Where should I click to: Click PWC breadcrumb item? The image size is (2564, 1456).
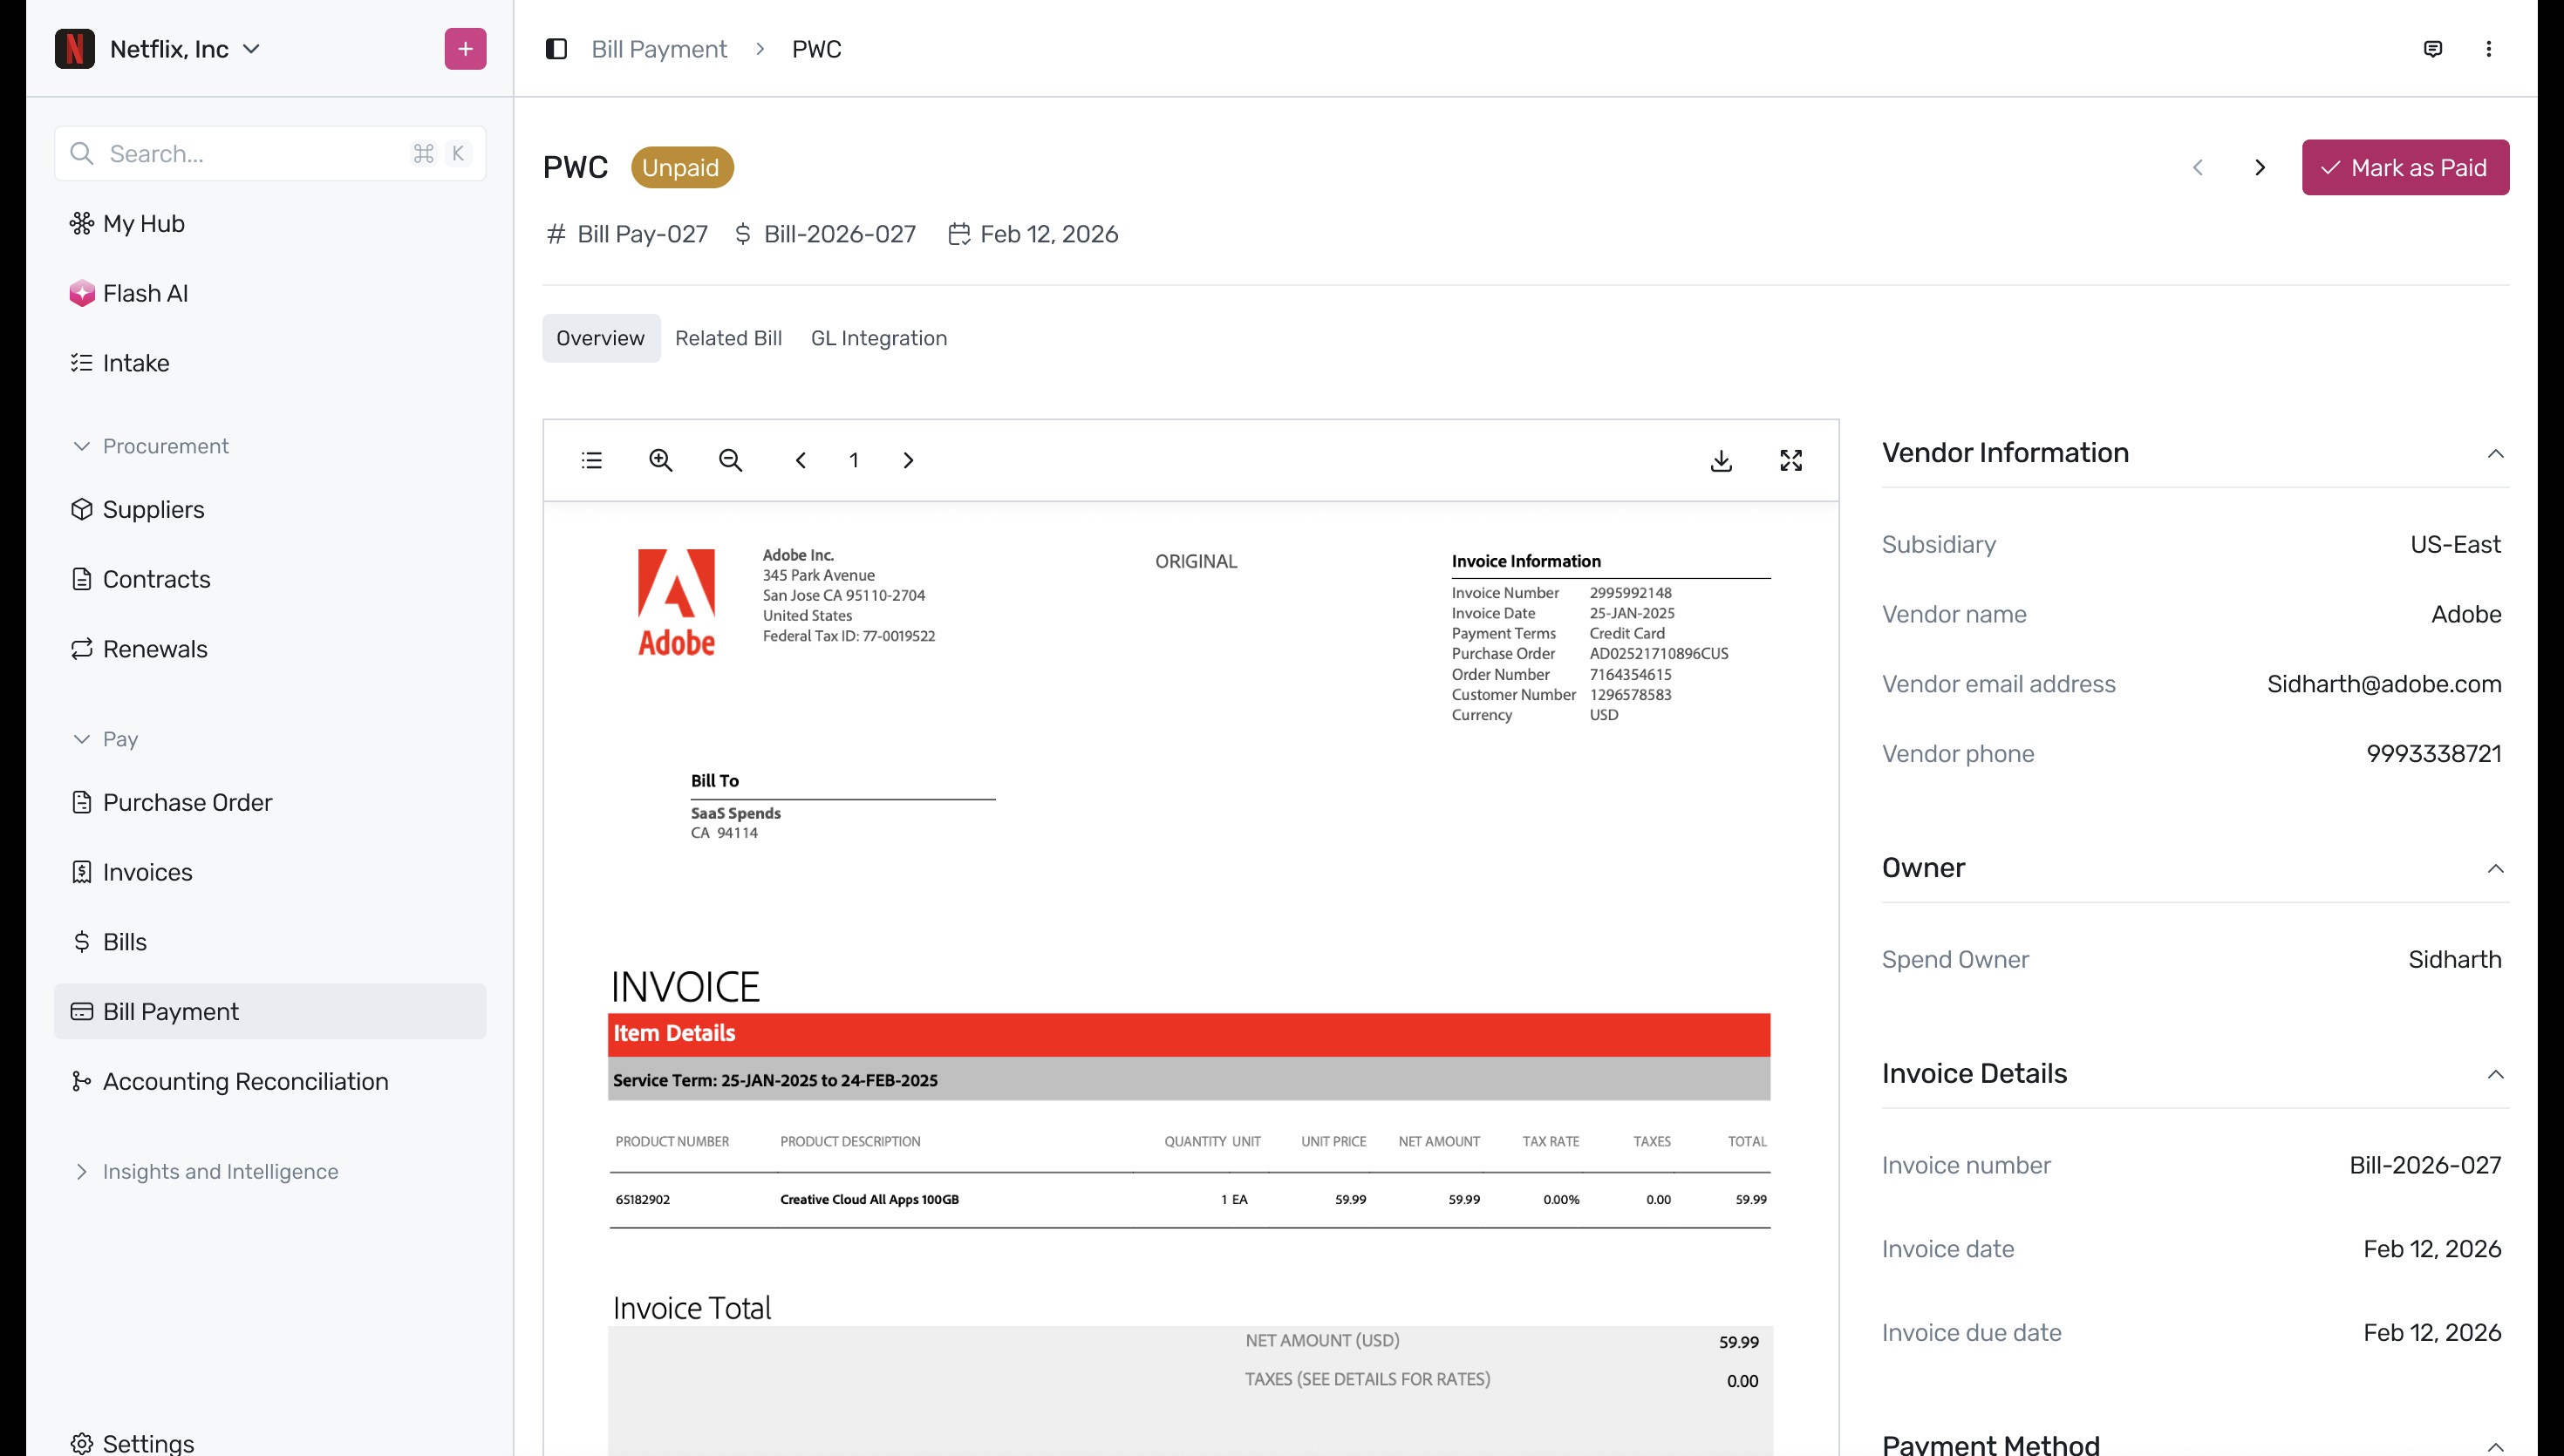coord(816,49)
